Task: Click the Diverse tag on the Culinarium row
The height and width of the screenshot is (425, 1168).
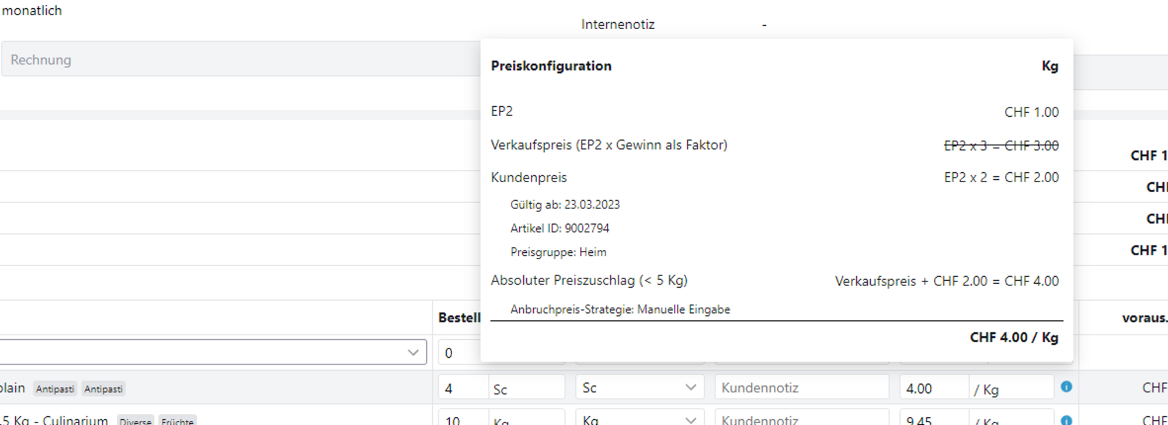Action: (135, 421)
